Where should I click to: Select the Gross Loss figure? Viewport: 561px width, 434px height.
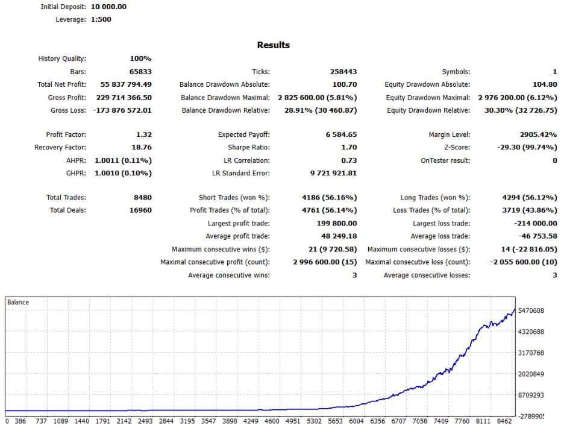click(x=122, y=110)
